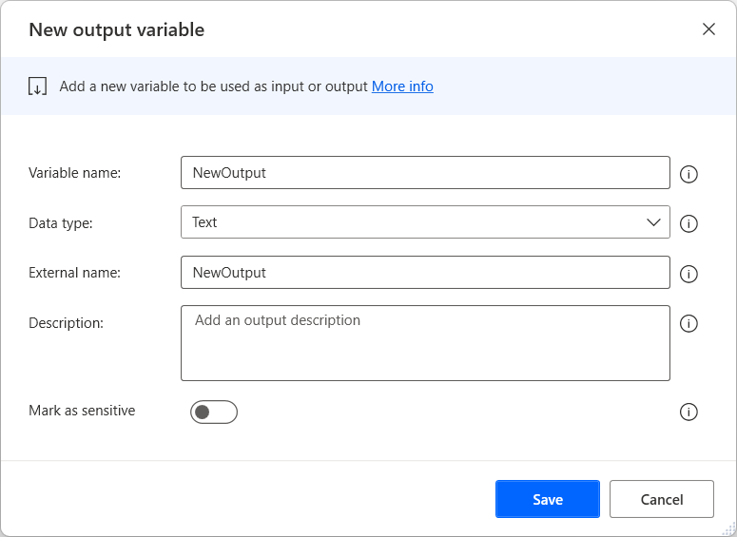Image resolution: width=737 pixels, height=537 pixels.
Task: Open the Data type combo box showing Text
Action: [409, 222]
